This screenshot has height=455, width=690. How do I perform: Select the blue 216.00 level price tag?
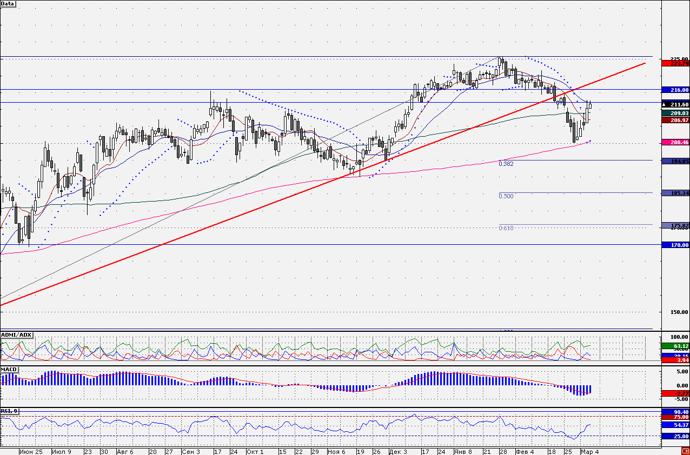tap(675, 90)
